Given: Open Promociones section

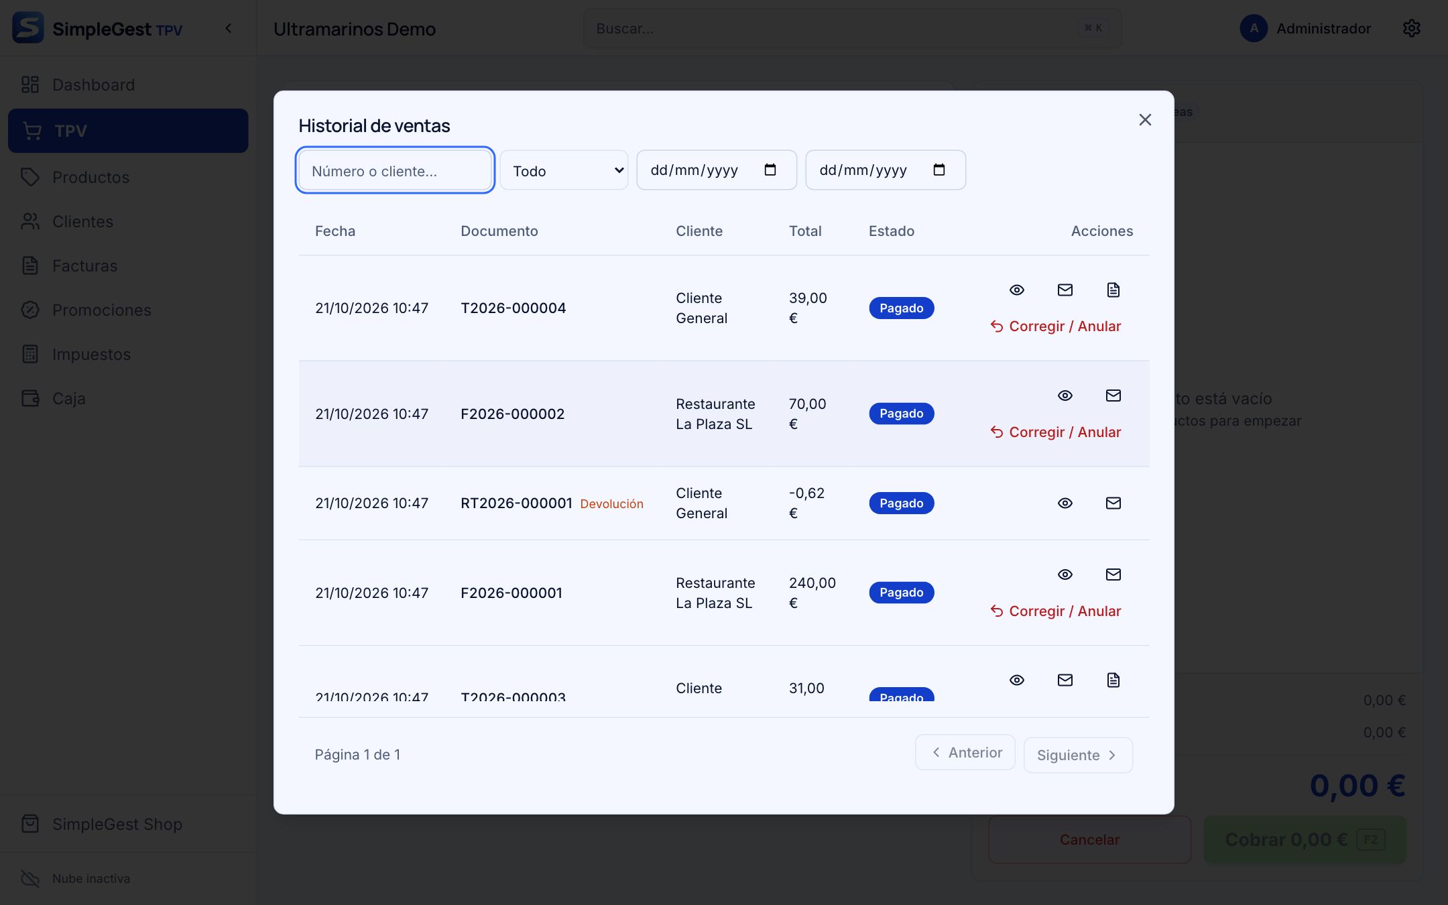Looking at the screenshot, I should (x=128, y=310).
